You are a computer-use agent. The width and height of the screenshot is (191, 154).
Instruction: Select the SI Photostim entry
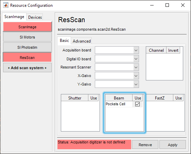click(x=27, y=47)
